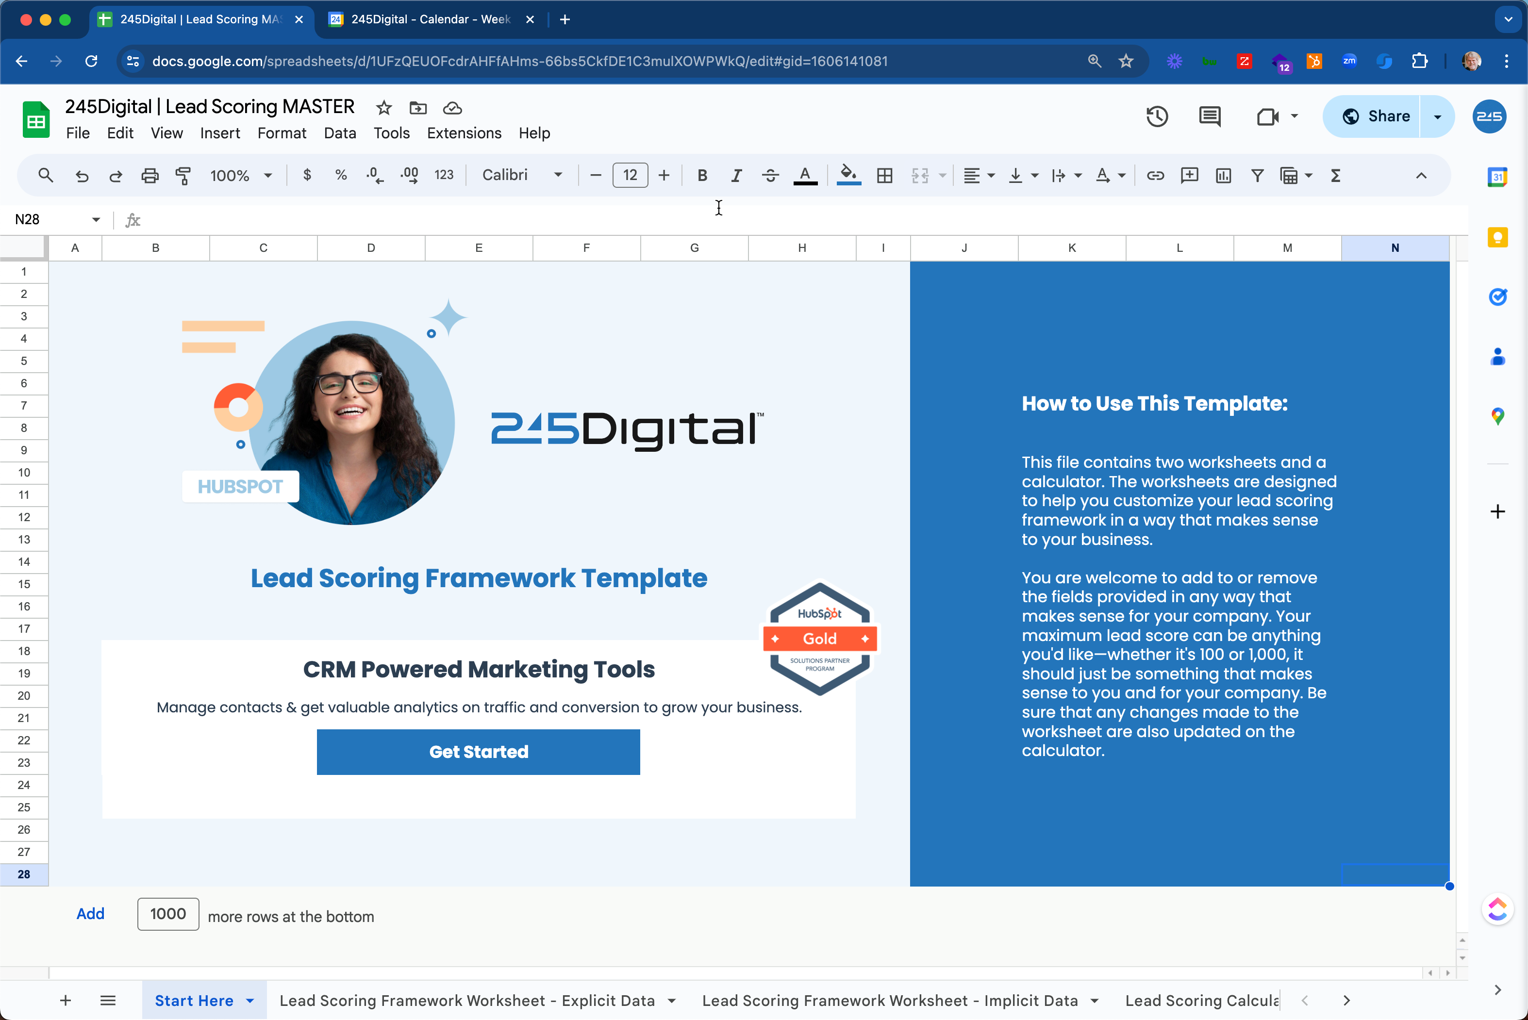
Task: Add a new sheet with plus button
Action: point(65,1001)
